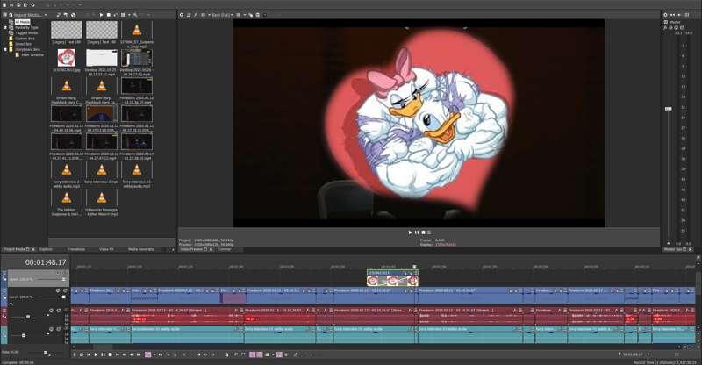Select the highlighted Normal Edit tool

pos(147,354)
